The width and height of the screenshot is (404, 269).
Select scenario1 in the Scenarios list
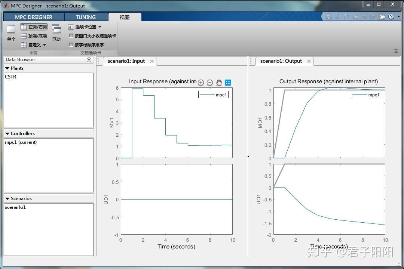coord(15,207)
